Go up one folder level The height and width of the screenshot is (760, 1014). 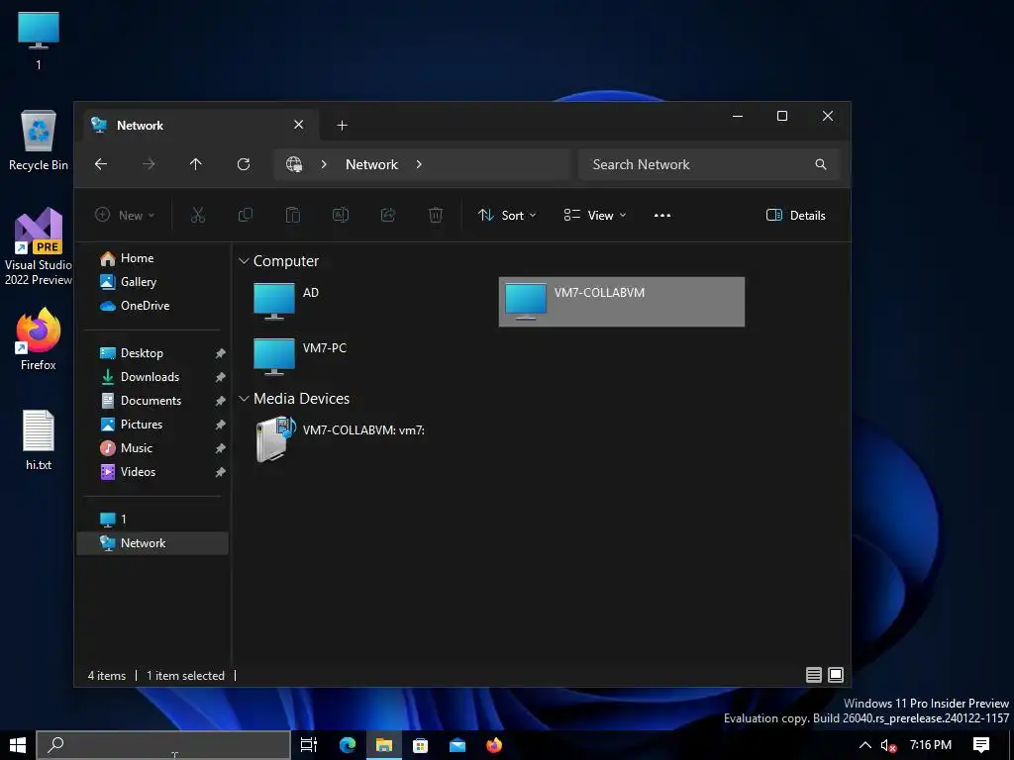tap(196, 164)
